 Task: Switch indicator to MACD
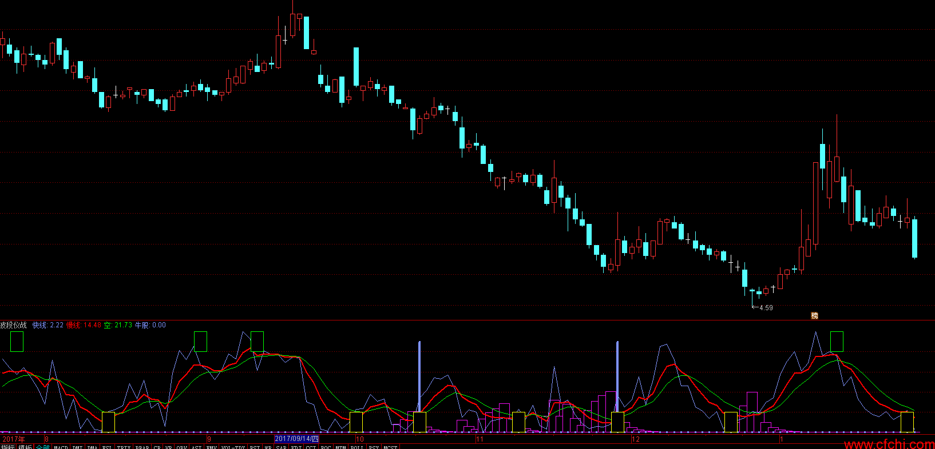pyautogui.click(x=61, y=447)
